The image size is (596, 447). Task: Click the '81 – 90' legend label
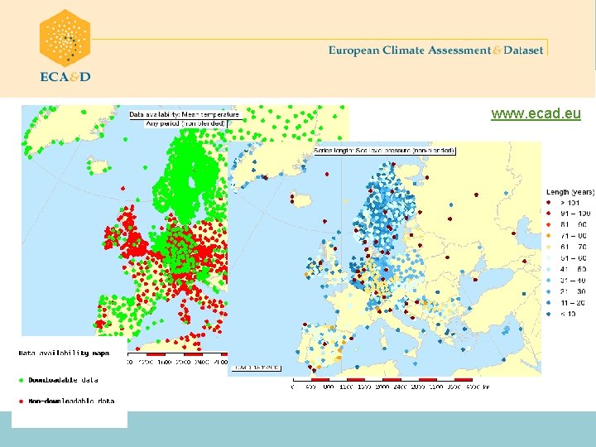[573, 224]
